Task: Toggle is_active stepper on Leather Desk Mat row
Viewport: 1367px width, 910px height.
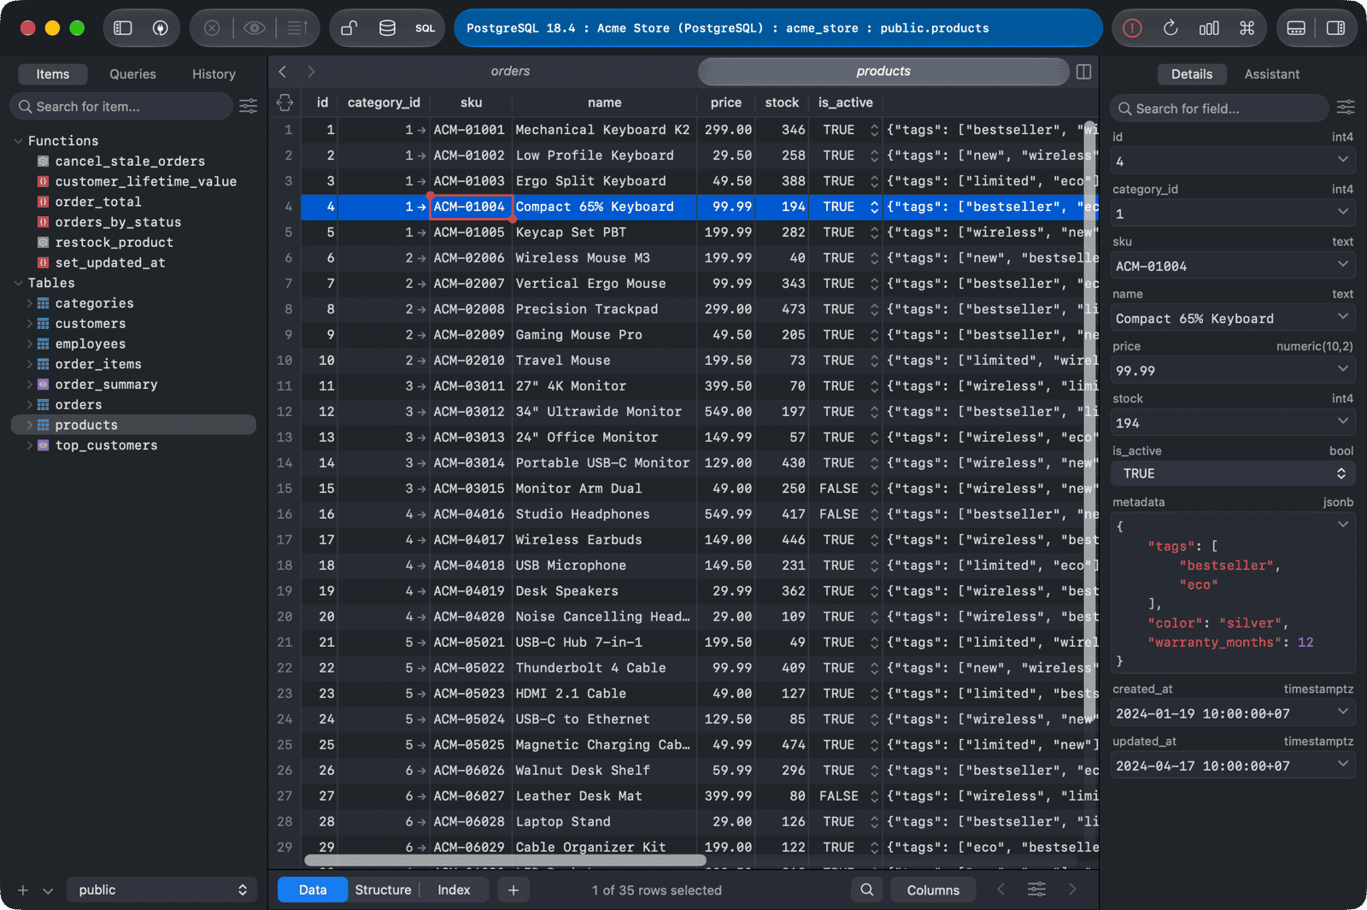Action: pyautogui.click(x=874, y=796)
